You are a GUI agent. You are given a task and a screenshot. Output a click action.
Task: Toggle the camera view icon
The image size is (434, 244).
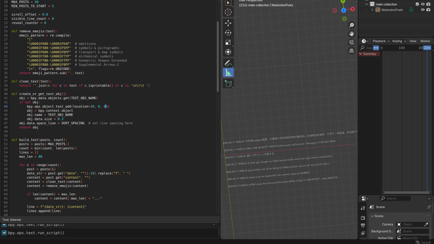[351, 42]
